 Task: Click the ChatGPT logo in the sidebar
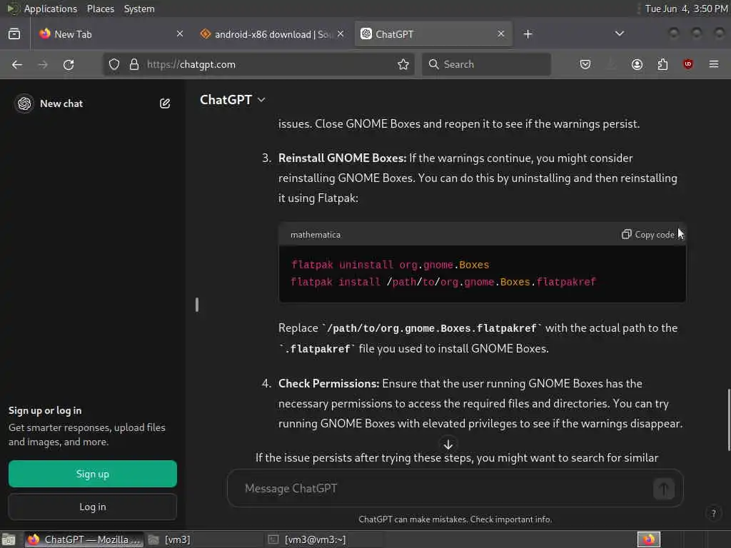coord(24,103)
